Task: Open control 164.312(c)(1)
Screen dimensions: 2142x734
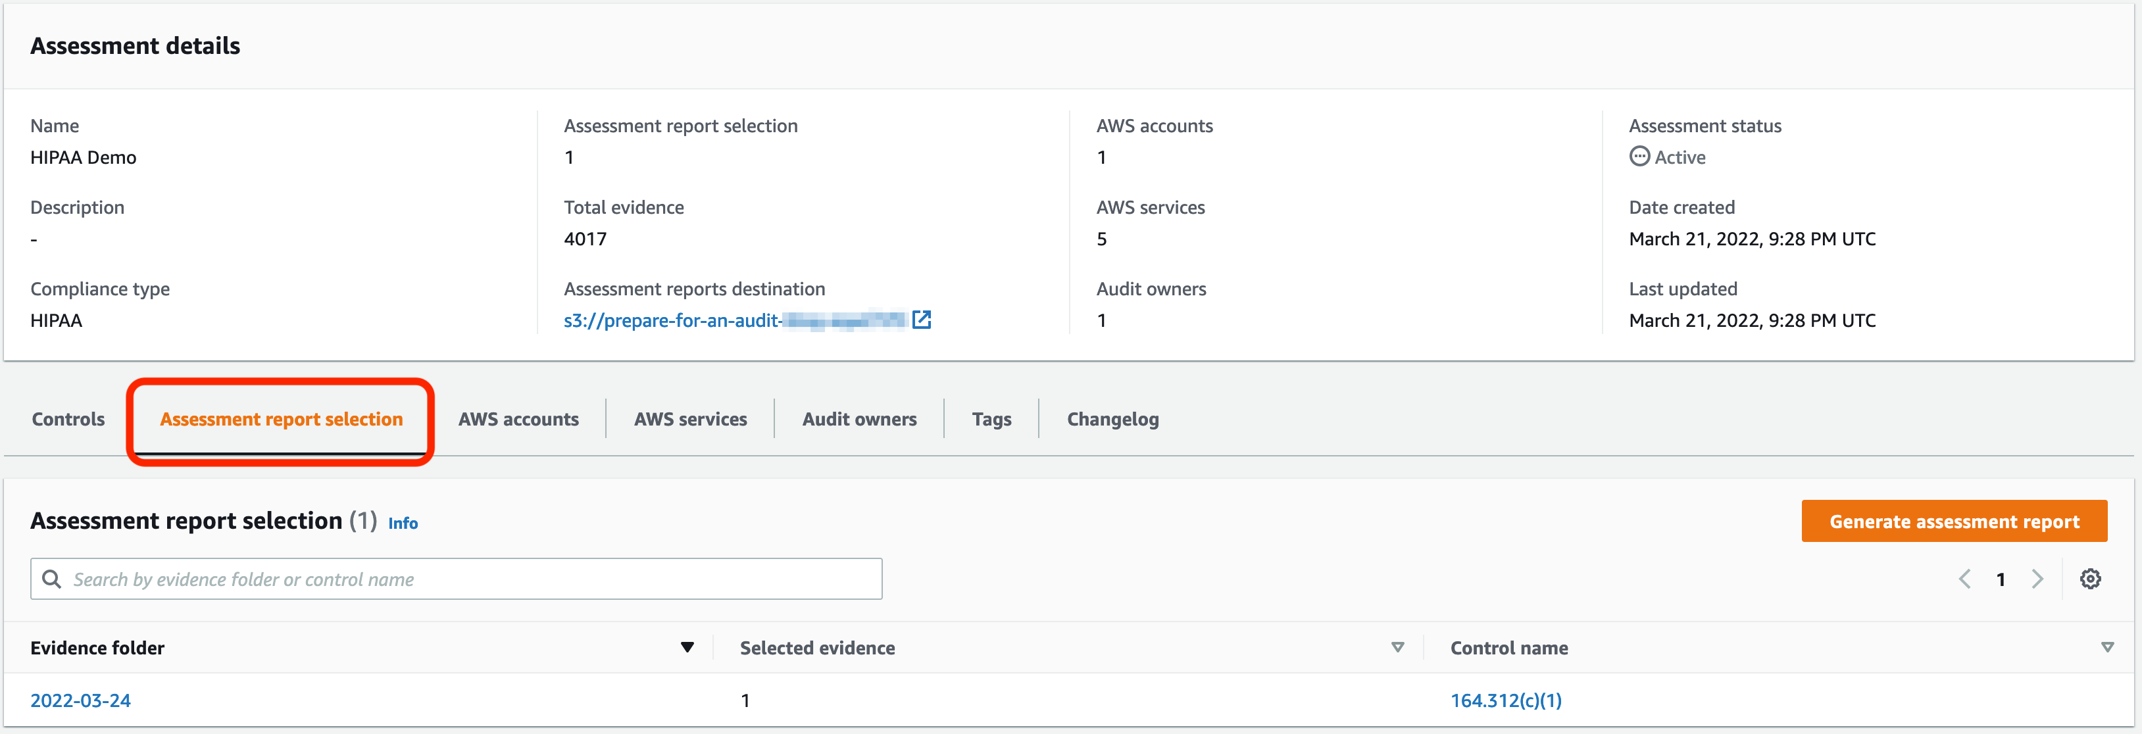Action: pos(1505,700)
